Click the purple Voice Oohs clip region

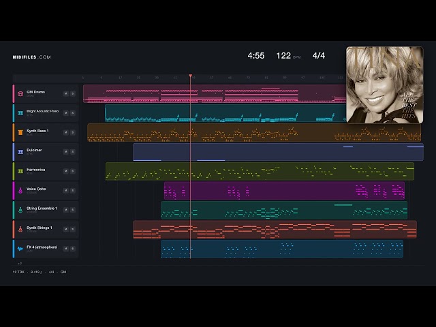285,191
